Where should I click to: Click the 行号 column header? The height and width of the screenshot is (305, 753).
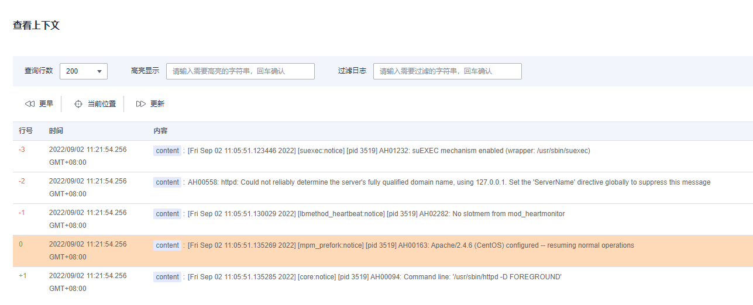coord(26,131)
